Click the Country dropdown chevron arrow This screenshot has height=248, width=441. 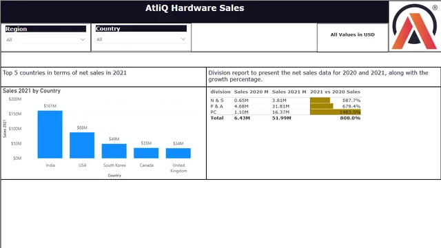tap(183, 39)
